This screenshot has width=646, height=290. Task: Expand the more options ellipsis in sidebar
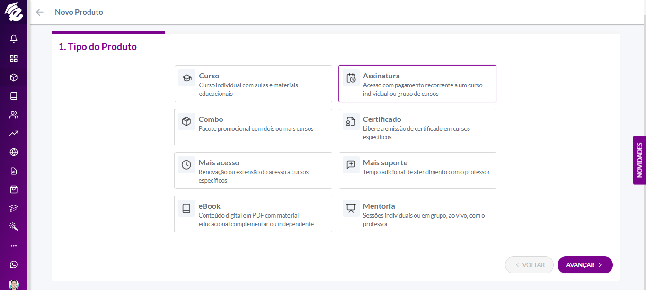[x=14, y=246]
